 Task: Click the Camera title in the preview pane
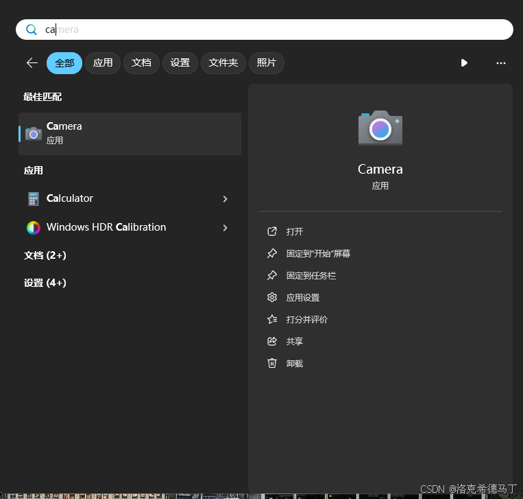[380, 170]
